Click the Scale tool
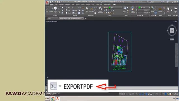 click(x=75, y=13)
